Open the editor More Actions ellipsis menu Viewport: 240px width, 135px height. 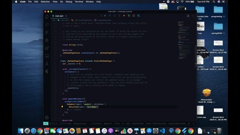(x=193, y=16)
